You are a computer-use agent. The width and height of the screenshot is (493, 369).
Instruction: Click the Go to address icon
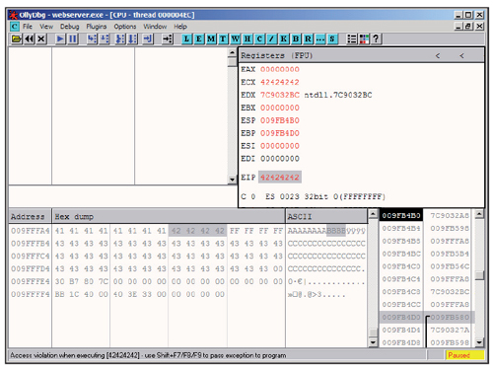coord(168,39)
